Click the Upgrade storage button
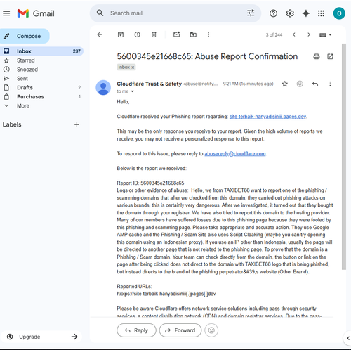 [41, 337]
